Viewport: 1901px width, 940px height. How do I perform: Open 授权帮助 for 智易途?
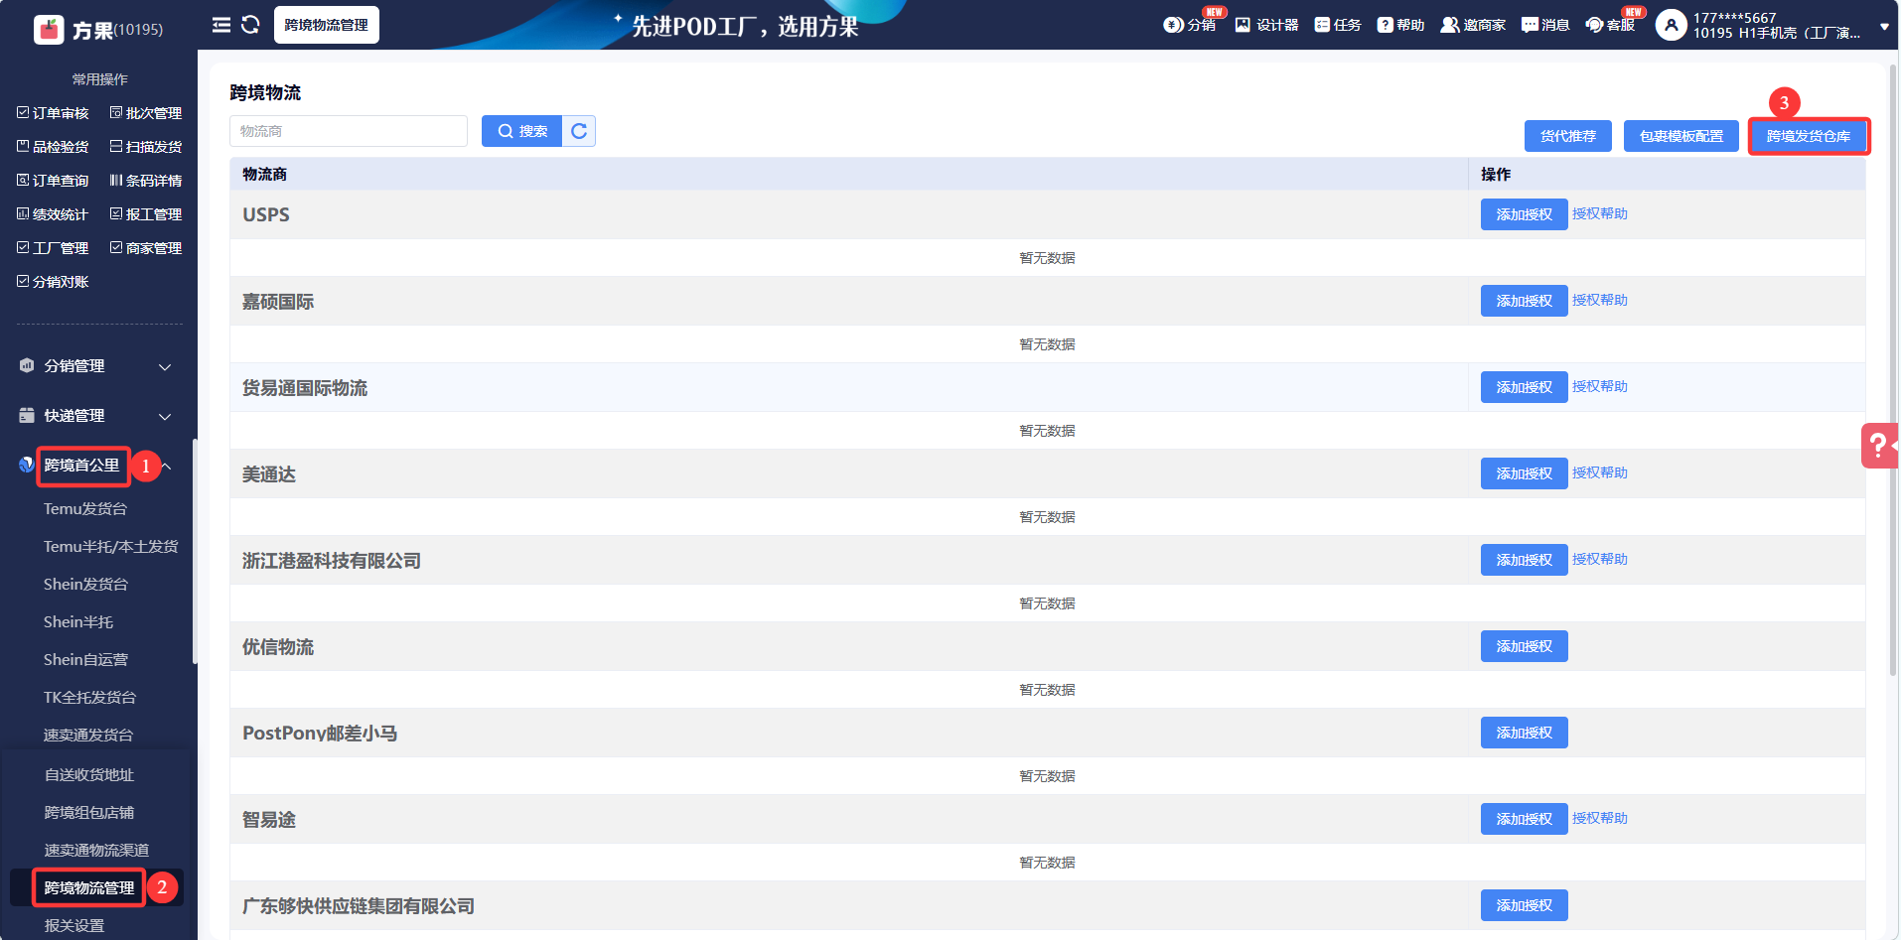pos(1599,818)
